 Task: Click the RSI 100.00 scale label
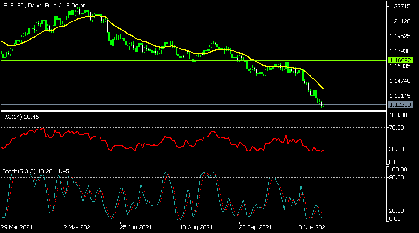398,115
